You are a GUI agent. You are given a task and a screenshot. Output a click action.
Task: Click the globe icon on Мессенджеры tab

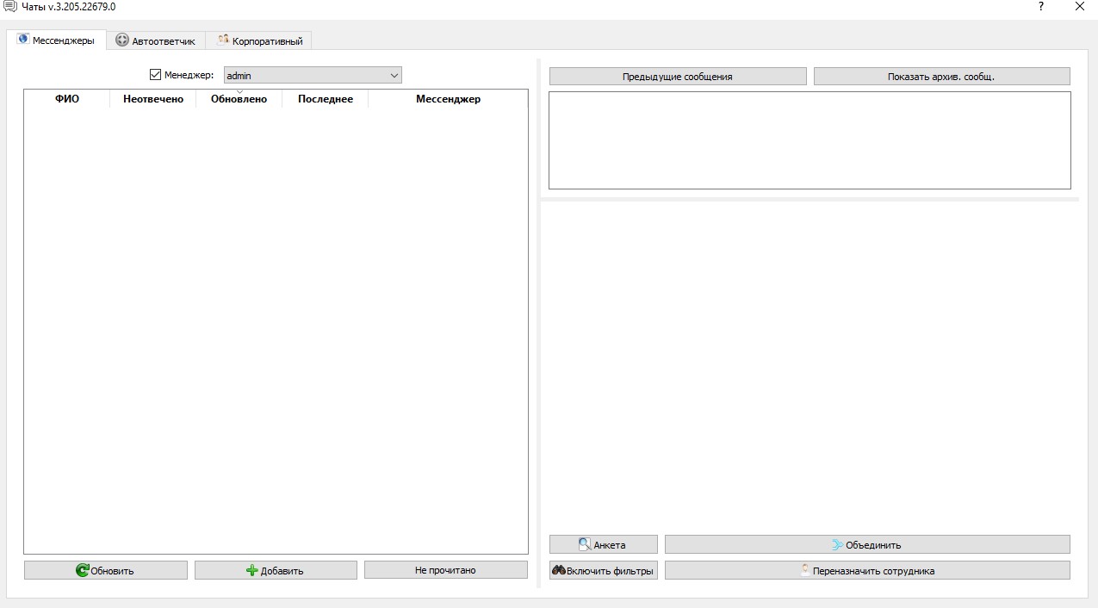[x=23, y=40]
